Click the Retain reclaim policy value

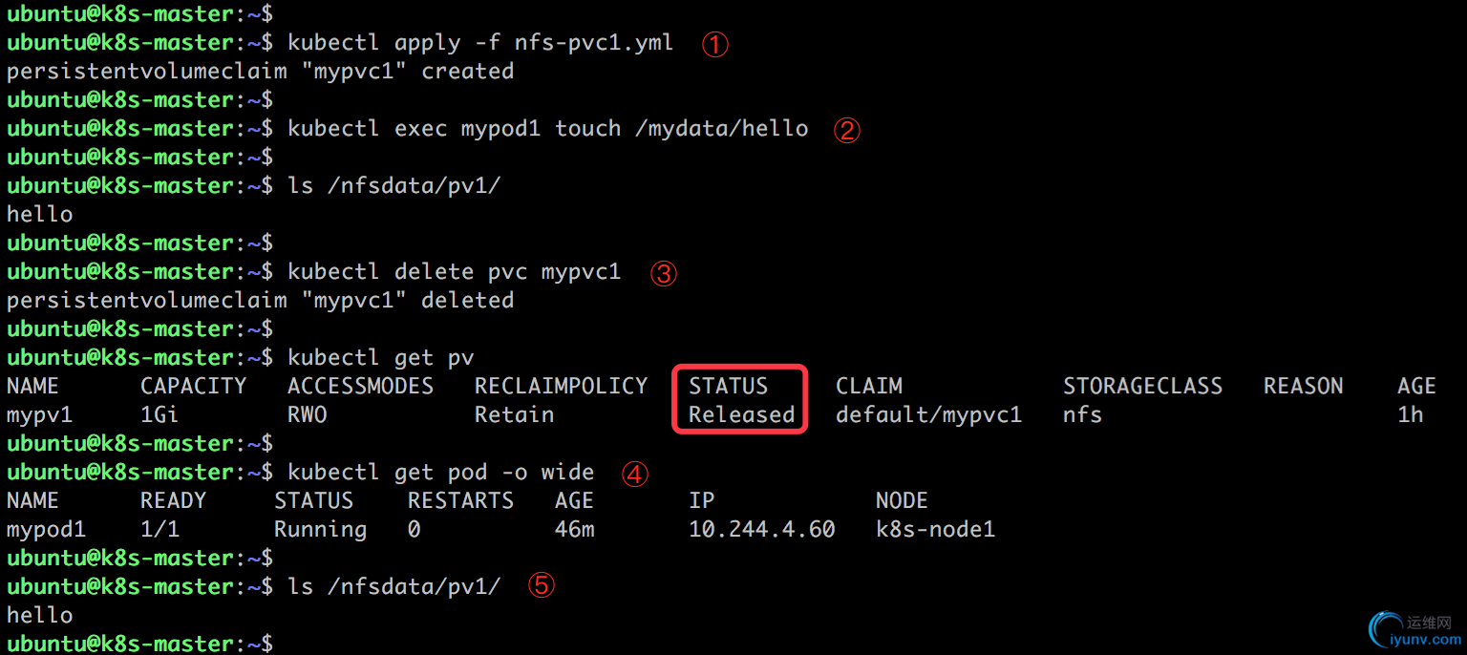click(x=515, y=414)
